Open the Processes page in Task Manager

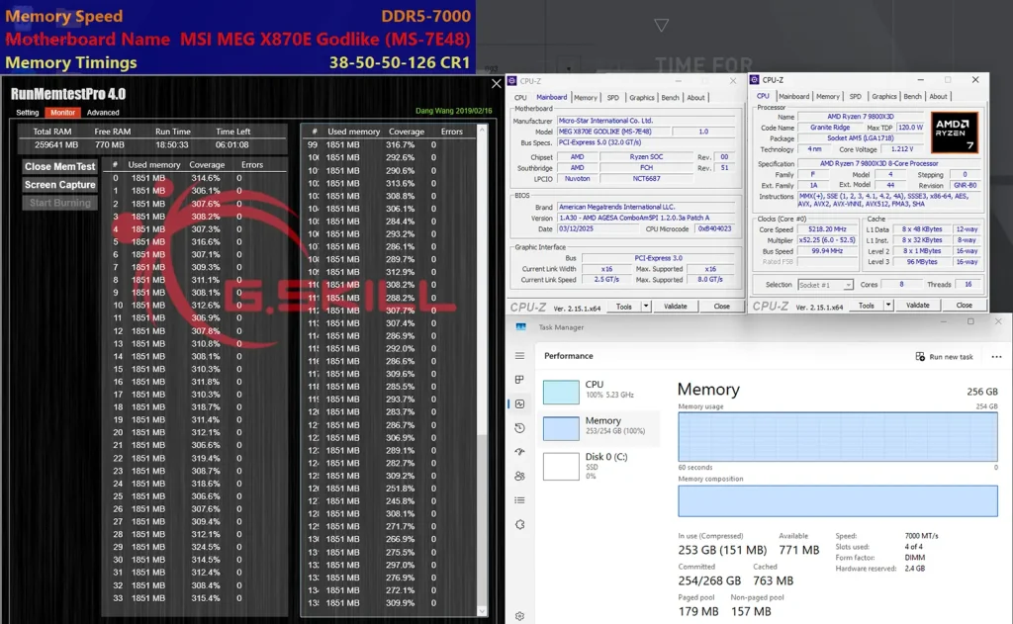[519, 380]
